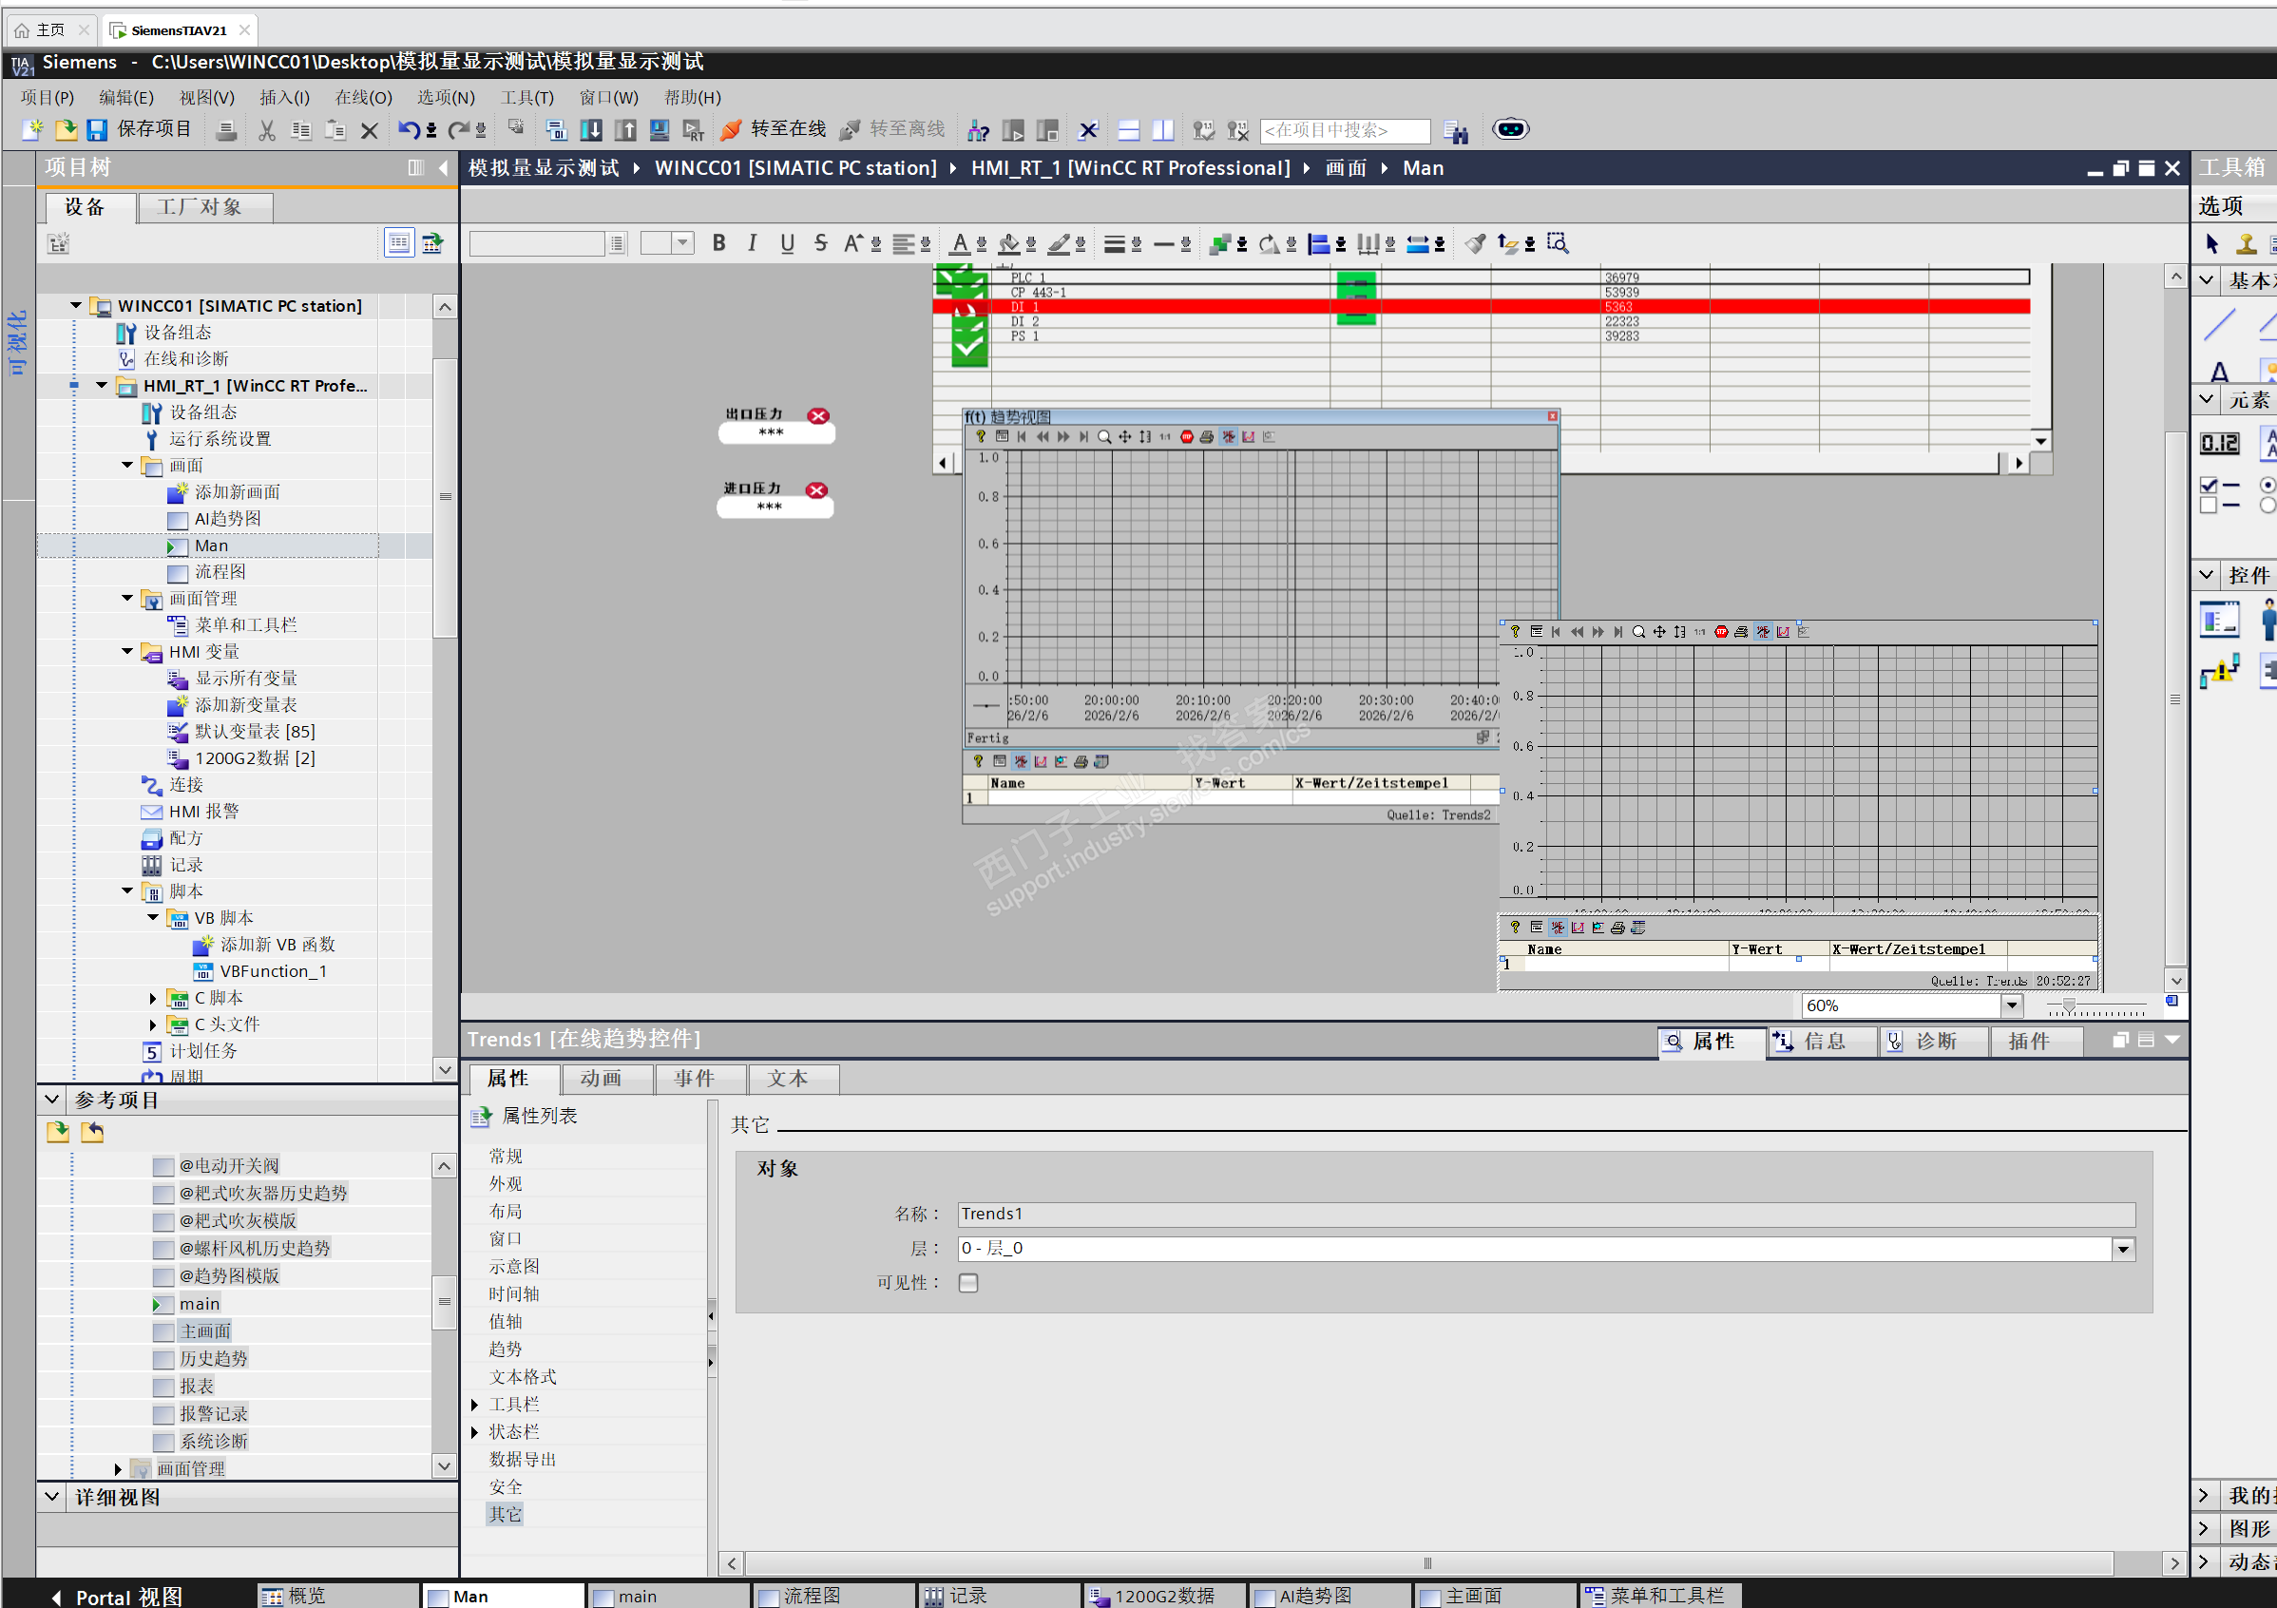
Task: Click the zoom slider handle
Action: point(2069,1005)
